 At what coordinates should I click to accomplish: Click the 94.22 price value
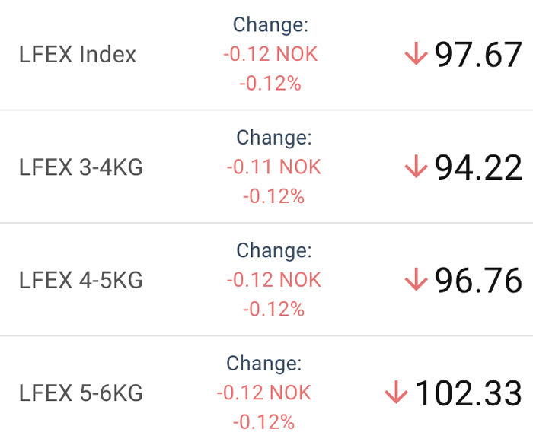point(478,167)
